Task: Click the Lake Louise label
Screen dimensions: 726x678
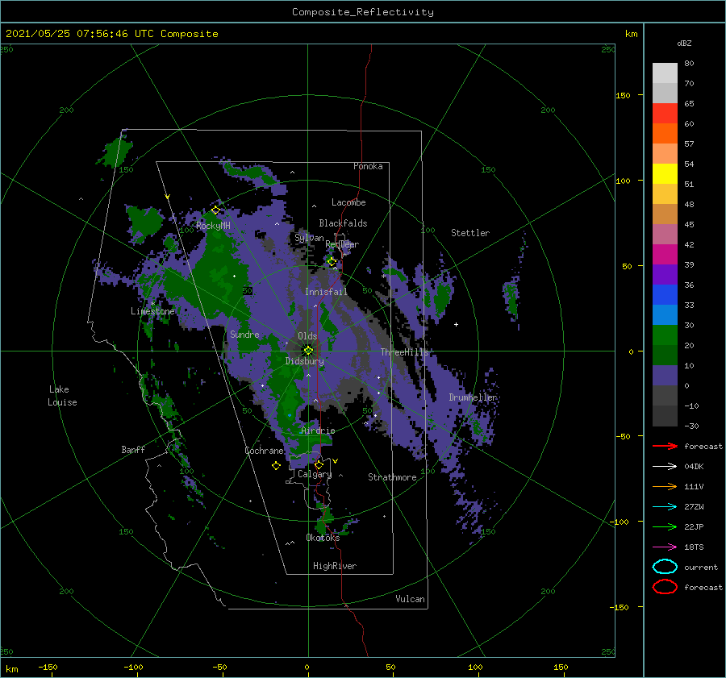Action: pos(62,396)
